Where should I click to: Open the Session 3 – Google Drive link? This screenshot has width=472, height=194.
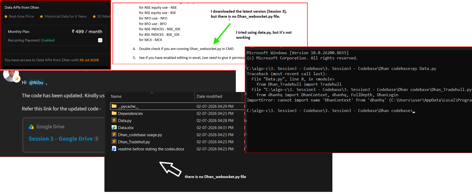tap(60, 139)
